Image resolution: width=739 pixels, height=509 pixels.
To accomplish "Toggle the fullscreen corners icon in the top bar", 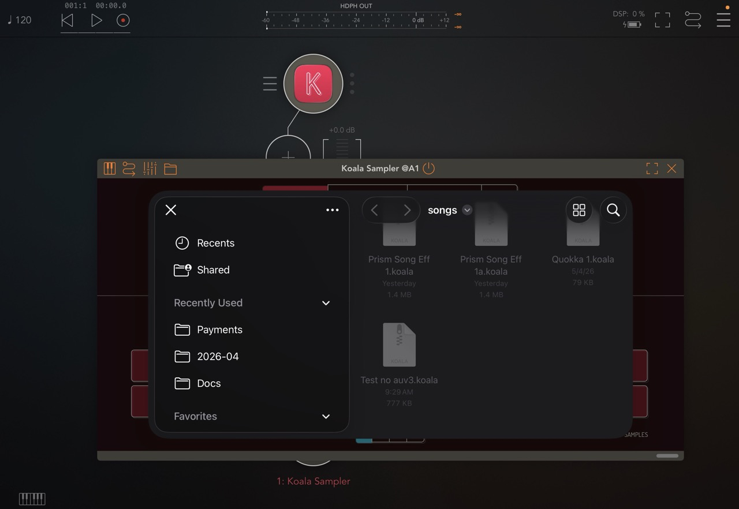I will pos(662,20).
